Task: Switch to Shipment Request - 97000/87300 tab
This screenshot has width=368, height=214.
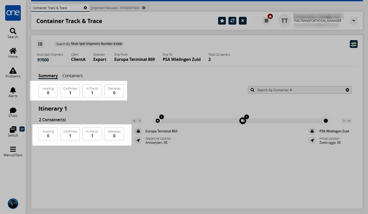Action: pyautogui.click(x=115, y=8)
